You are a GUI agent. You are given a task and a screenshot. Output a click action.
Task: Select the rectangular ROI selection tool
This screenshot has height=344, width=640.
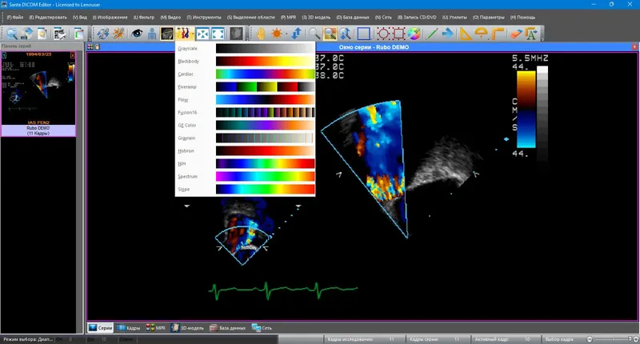[x=398, y=34]
